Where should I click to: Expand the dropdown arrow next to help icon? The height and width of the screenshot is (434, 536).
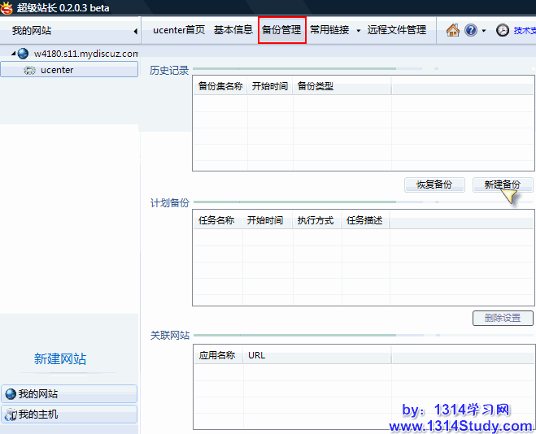click(x=484, y=31)
